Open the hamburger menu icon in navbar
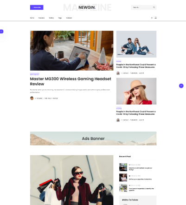This screenshot has width=186, height=205. [x=155, y=18]
